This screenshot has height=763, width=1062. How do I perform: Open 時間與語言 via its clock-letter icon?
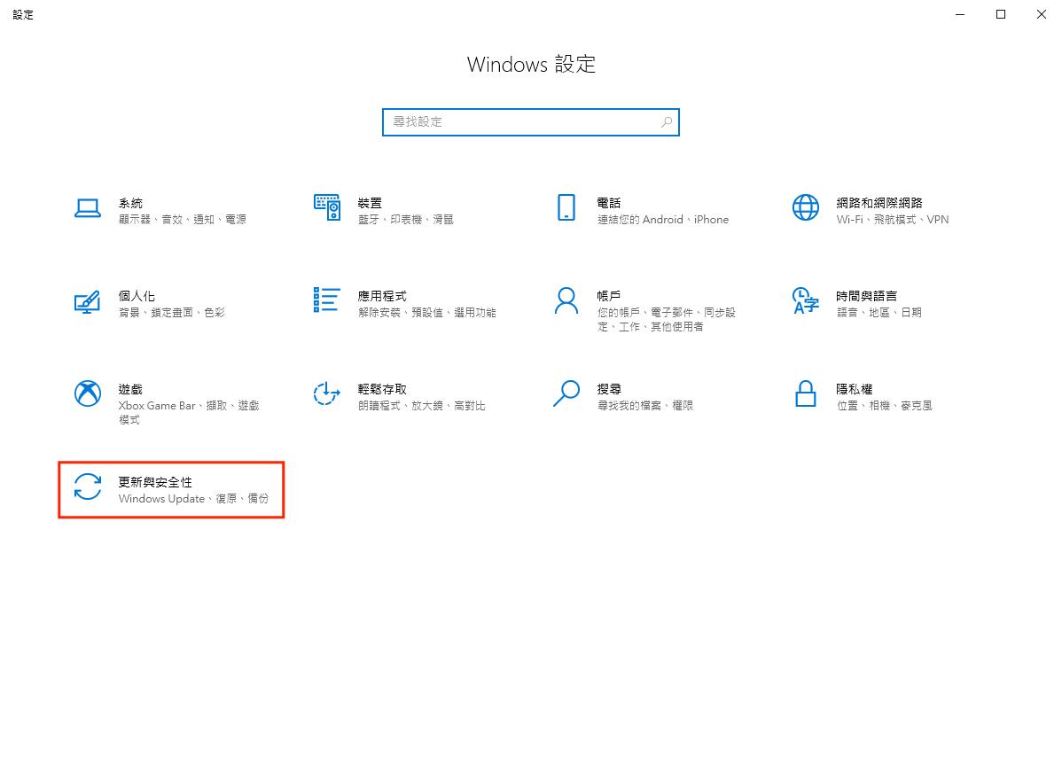tap(805, 300)
